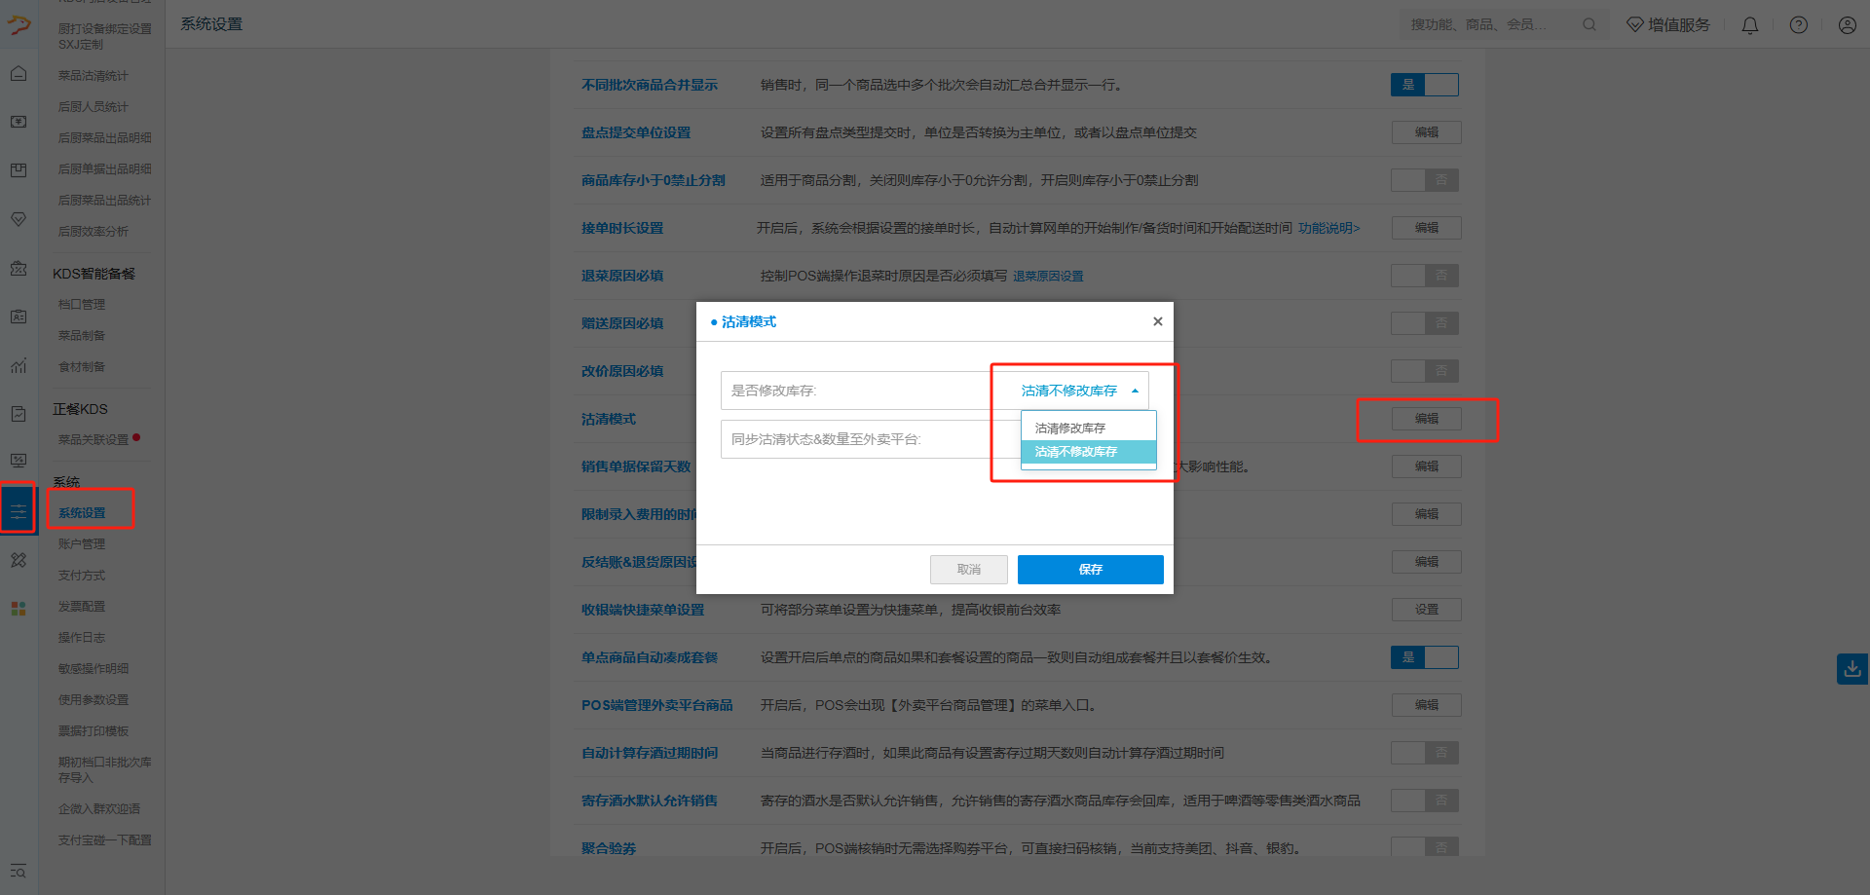Toggle 退菜原因必填 switch
Viewport: 1870px width, 895px height.
tap(1425, 276)
